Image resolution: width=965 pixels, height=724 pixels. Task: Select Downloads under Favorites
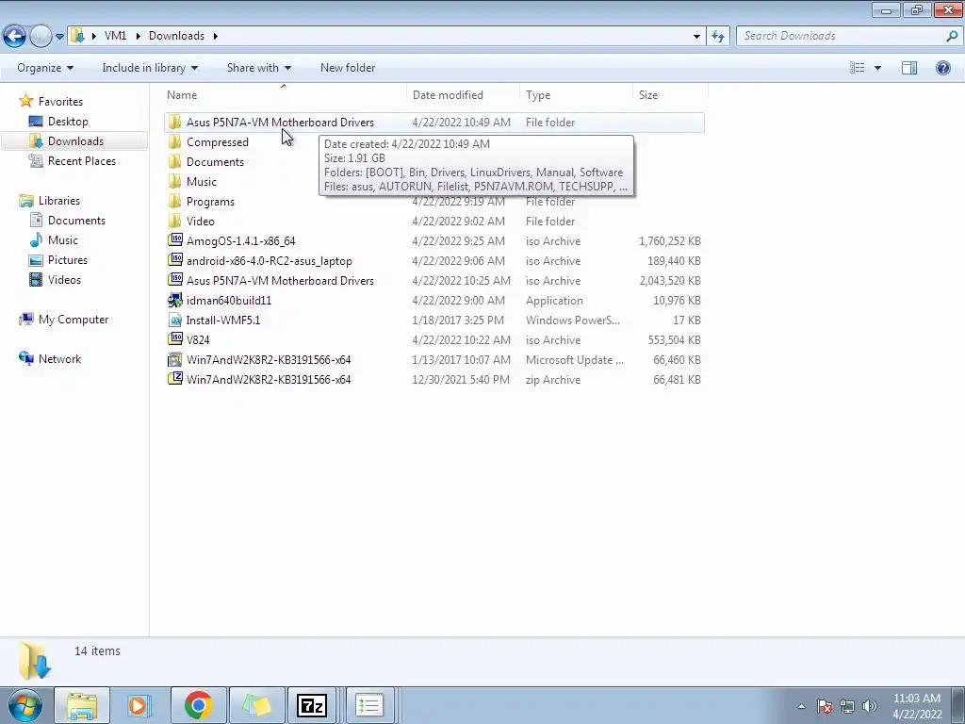(x=75, y=141)
